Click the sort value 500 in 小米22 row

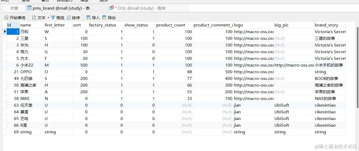point(80,65)
